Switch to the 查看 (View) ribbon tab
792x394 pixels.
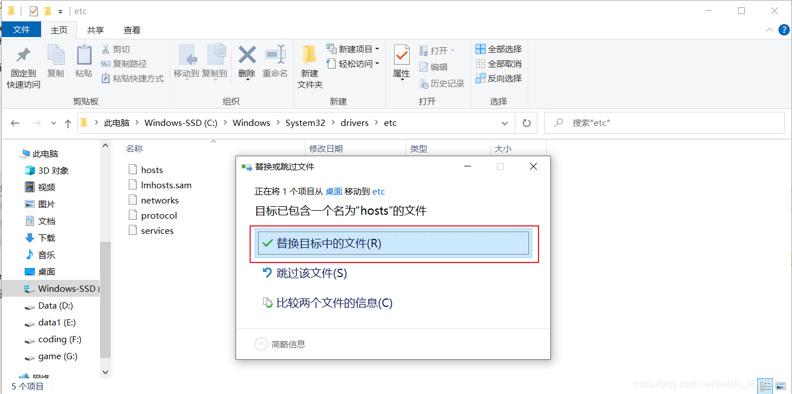132,30
